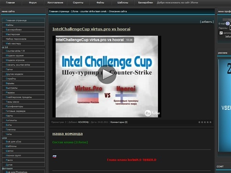
Task: Open Русификаторы category
Action: tap(24, 106)
